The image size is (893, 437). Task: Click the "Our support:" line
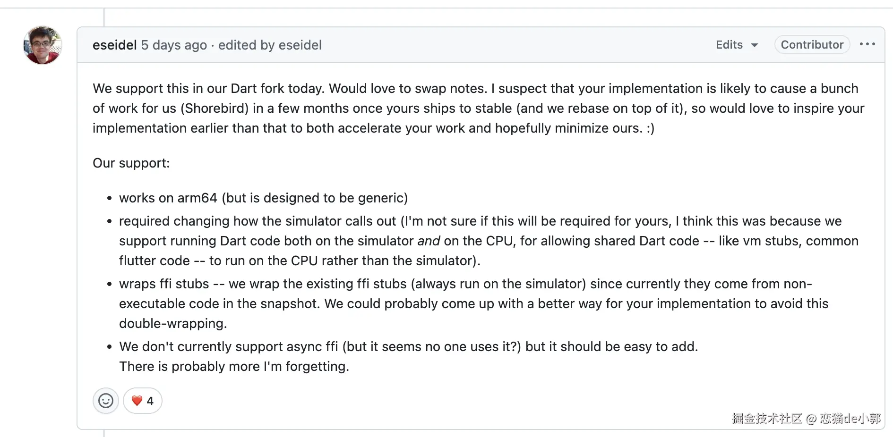131,163
